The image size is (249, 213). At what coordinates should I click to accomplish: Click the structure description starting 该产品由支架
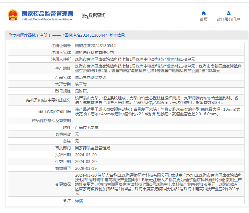click(x=157, y=100)
